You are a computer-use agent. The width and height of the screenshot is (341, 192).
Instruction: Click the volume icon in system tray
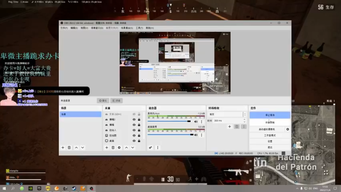tap(310, 188)
